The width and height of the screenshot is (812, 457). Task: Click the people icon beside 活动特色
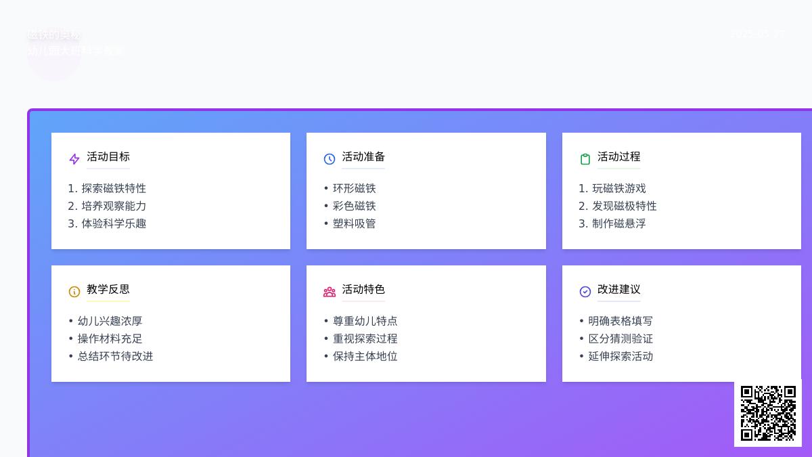(330, 292)
